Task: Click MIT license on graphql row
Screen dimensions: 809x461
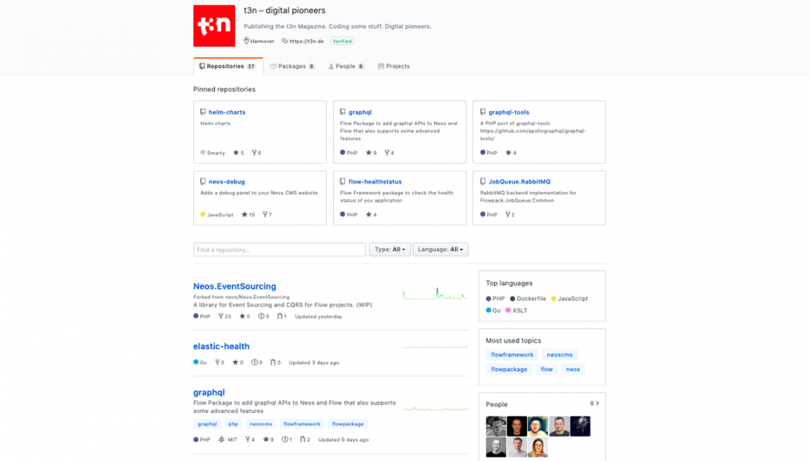Action: click(x=228, y=440)
